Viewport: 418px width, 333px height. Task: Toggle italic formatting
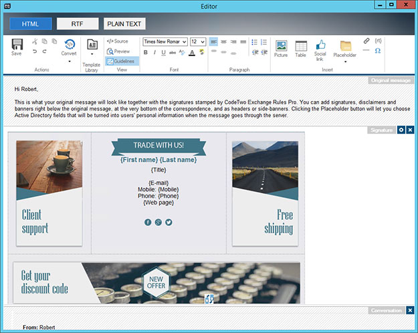[154, 53]
